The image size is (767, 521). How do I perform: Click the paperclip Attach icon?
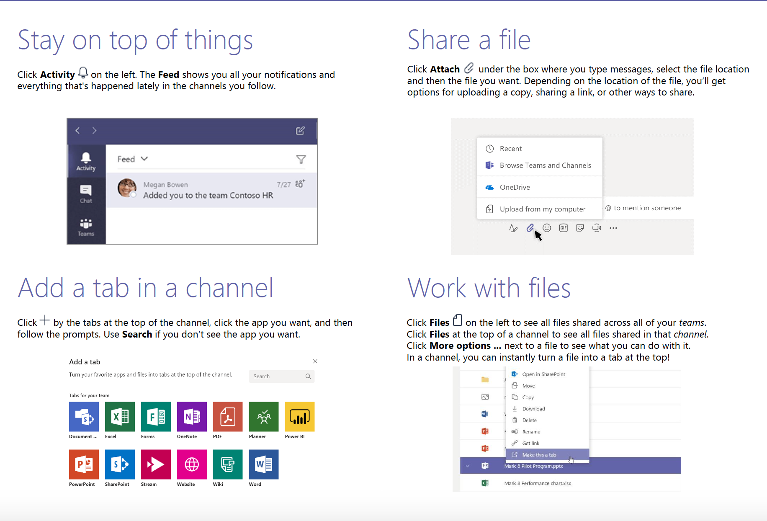point(530,228)
